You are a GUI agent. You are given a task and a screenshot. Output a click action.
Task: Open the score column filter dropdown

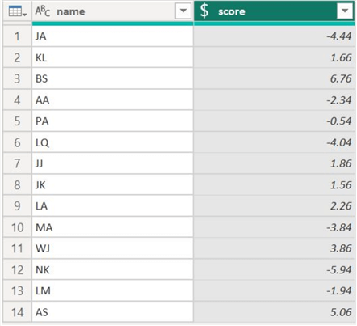(345, 11)
